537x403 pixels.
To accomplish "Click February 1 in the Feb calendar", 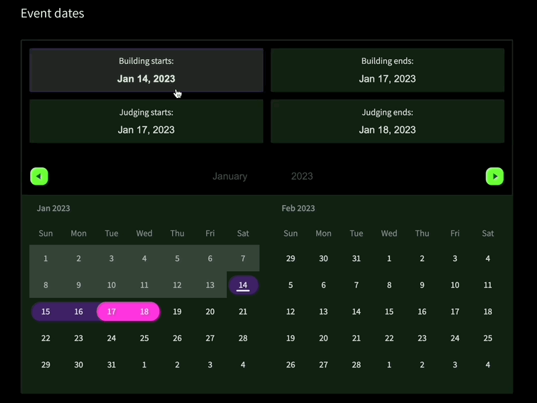I will [389, 259].
